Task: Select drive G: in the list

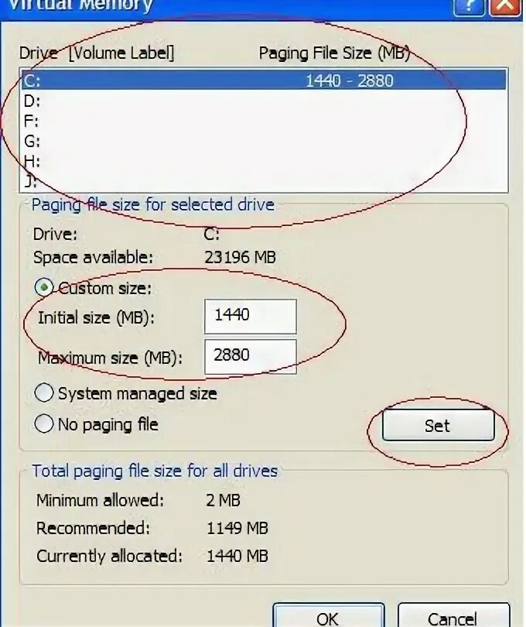Action: [x=264, y=141]
